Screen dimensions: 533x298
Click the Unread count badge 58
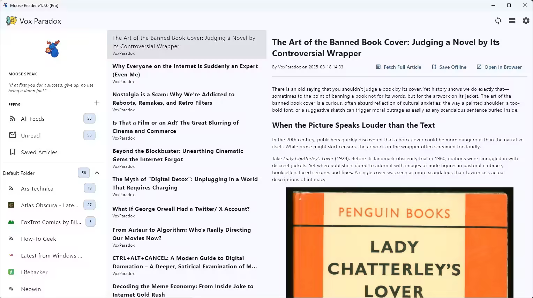click(x=89, y=135)
